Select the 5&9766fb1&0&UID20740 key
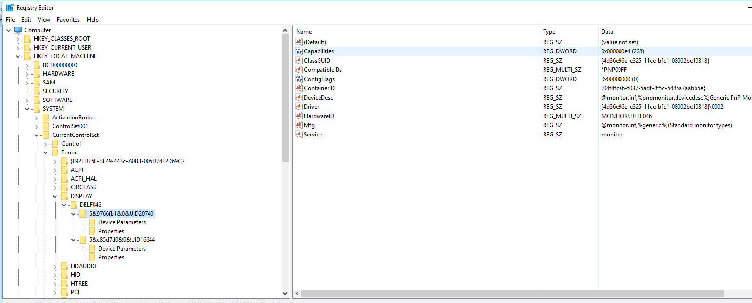The height and width of the screenshot is (303, 752). pyautogui.click(x=121, y=214)
